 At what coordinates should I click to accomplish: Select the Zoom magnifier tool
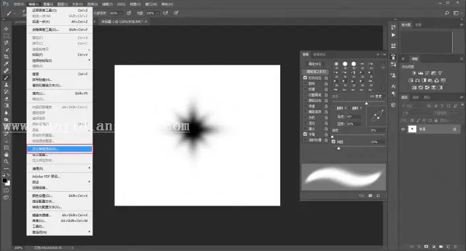click(x=6, y=161)
